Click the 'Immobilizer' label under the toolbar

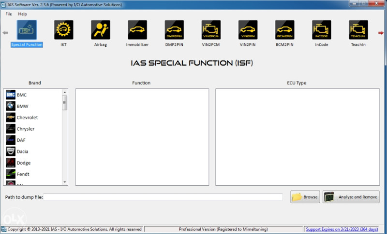tap(137, 44)
